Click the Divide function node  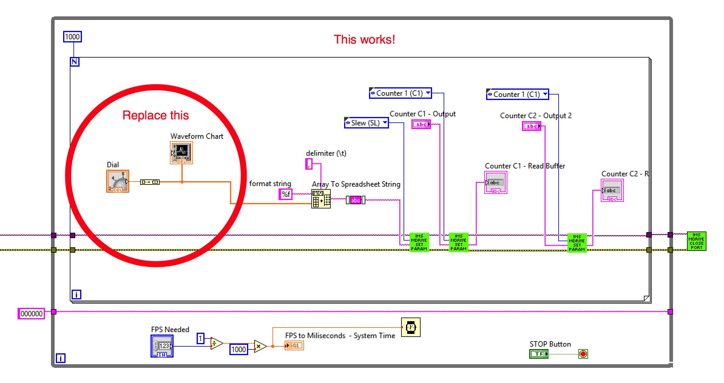(x=217, y=343)
